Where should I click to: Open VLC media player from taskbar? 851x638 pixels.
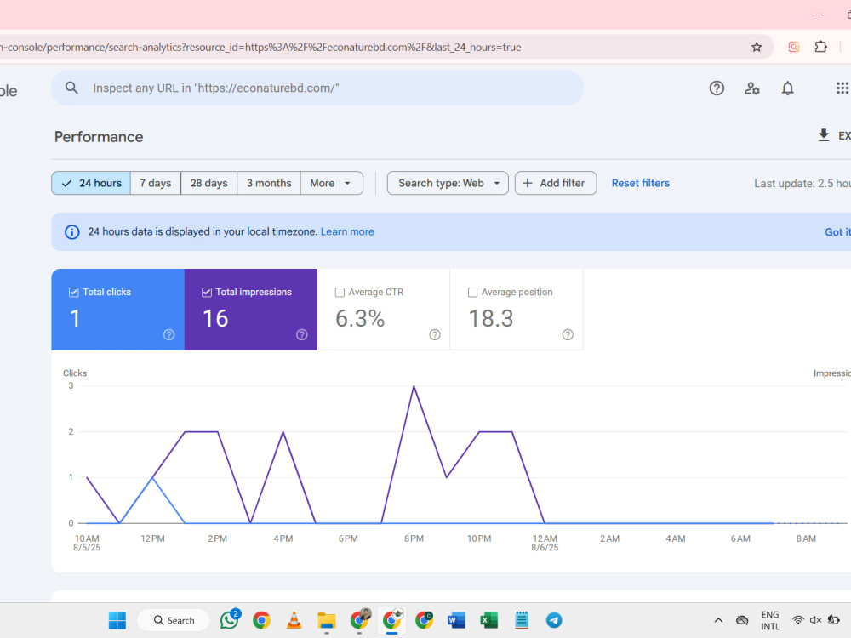click(294, 620)
